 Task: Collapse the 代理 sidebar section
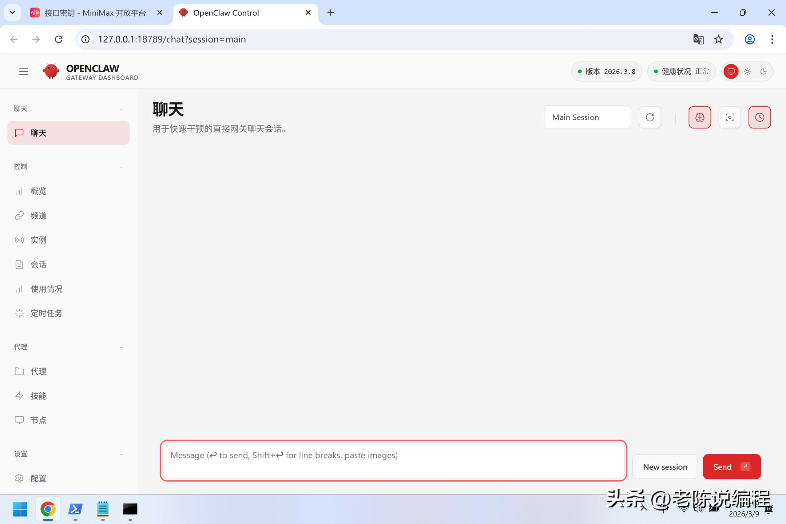(x=121, y=347)
